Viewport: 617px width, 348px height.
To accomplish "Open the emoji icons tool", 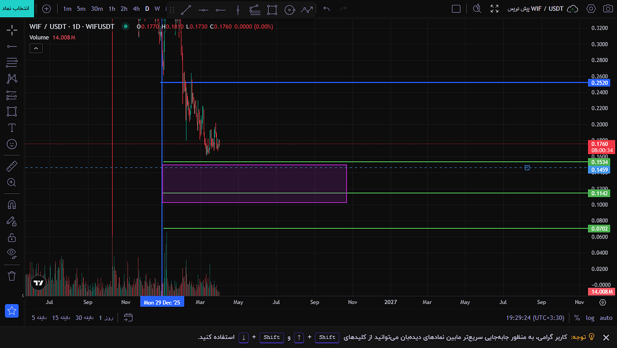I will [x=12, y=144].
